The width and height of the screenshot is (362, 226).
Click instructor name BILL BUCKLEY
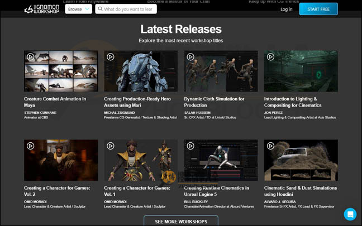coord(196,201)
